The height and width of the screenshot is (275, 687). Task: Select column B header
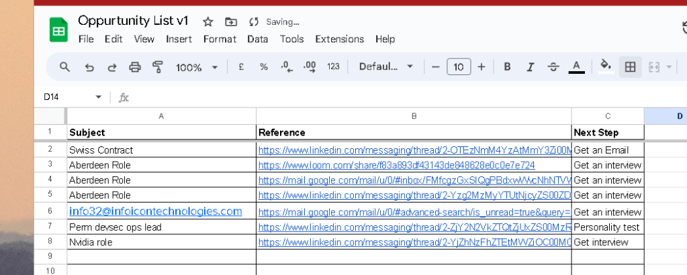(x=414, y=116)
